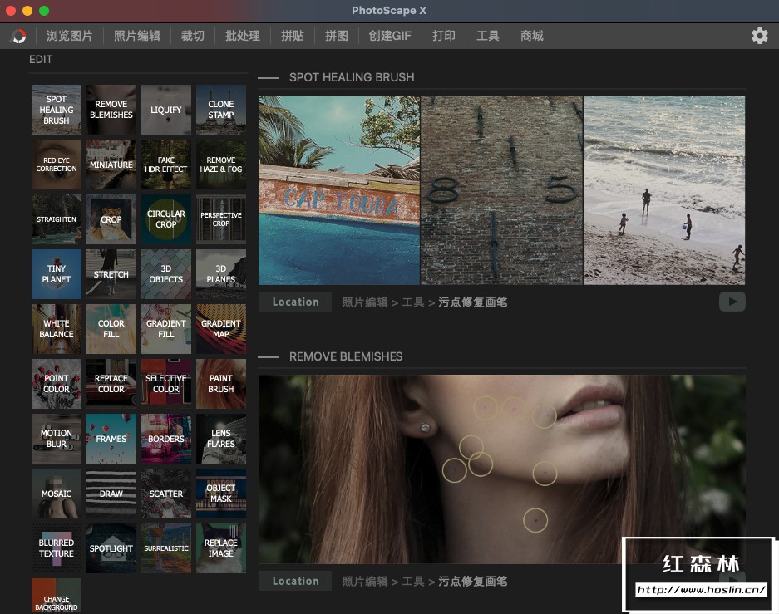The width and height of the screenshot is (779, 614).
Task: Open the Change Background tile
Action: tap(57, 596)
